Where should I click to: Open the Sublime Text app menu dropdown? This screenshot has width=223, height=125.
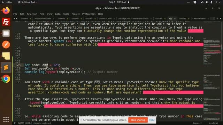pyautogui.click(x=28, y=2)
